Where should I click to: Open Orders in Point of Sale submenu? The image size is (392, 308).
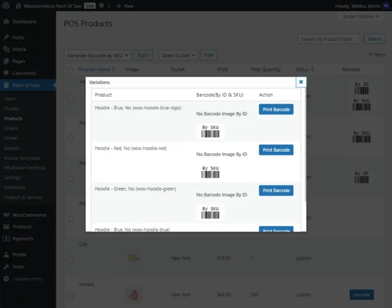click(11, 128)
